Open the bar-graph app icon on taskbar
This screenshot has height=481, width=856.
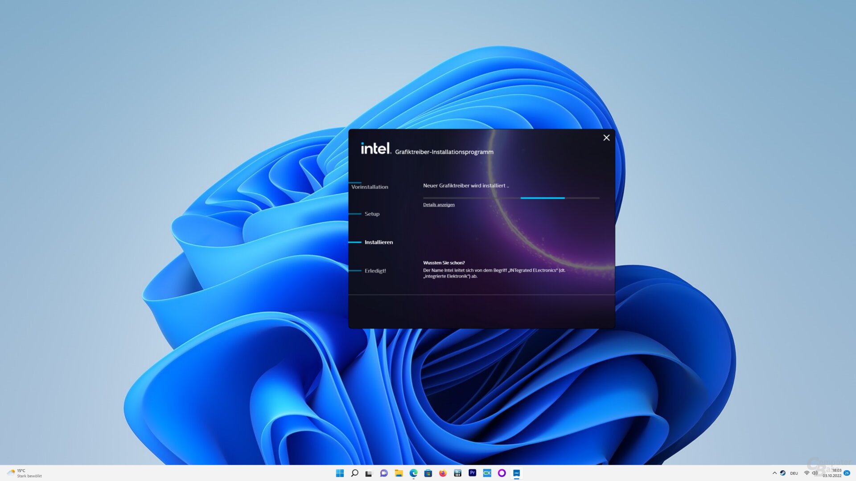point(457,473)
